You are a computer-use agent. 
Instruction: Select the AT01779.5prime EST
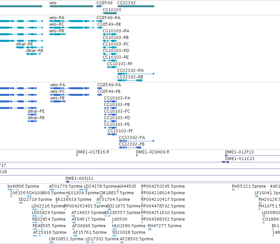click(66, 190)
